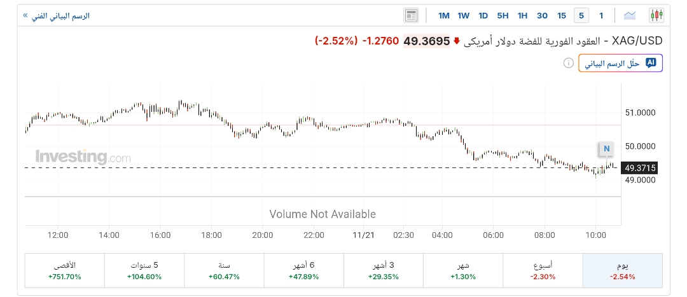Select the 1W timeframe

(x=464, y=15)
